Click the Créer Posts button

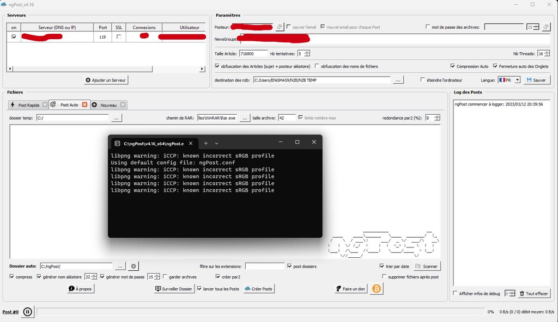(259, 289)
